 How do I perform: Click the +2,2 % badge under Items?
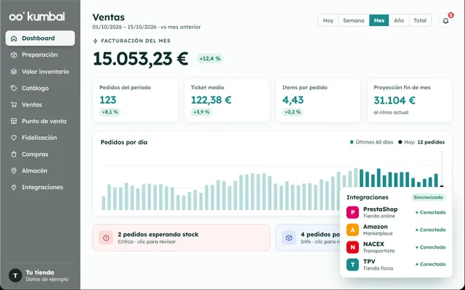(292, 112)
